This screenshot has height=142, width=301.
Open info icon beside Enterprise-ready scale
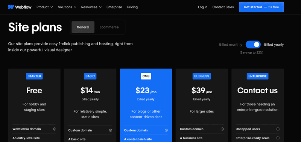[x=278, y=138]
